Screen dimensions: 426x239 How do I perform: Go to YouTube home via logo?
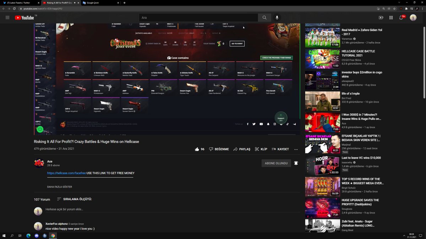[24, 17]
